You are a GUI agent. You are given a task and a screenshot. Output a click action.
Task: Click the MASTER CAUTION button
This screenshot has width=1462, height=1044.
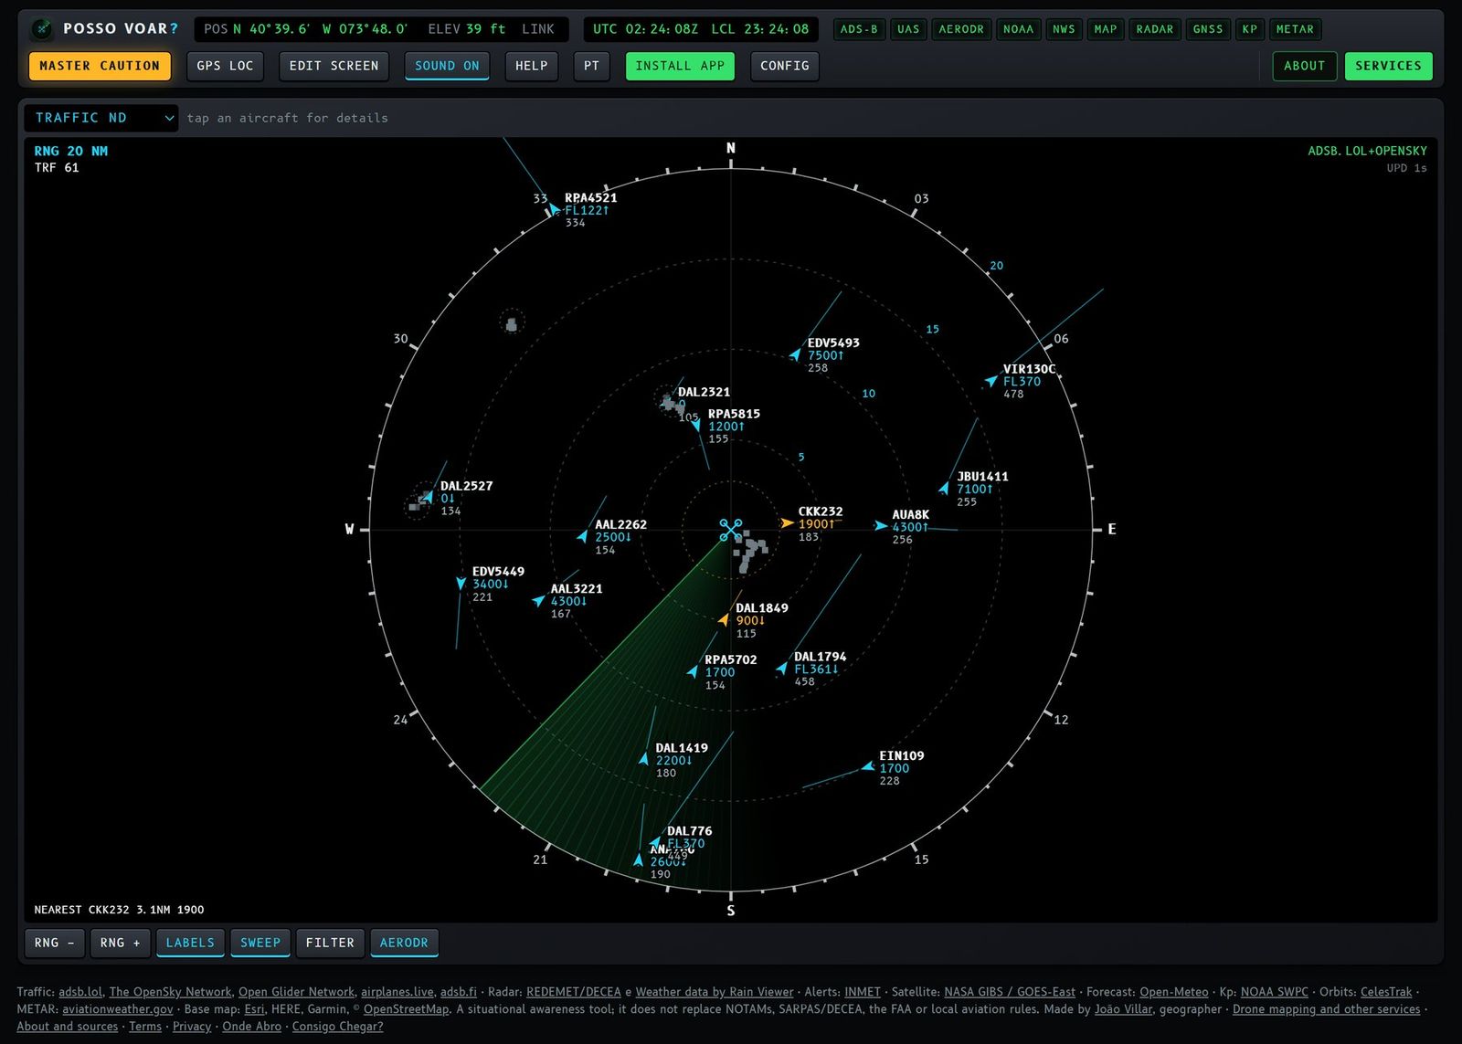tap(100, 66)
